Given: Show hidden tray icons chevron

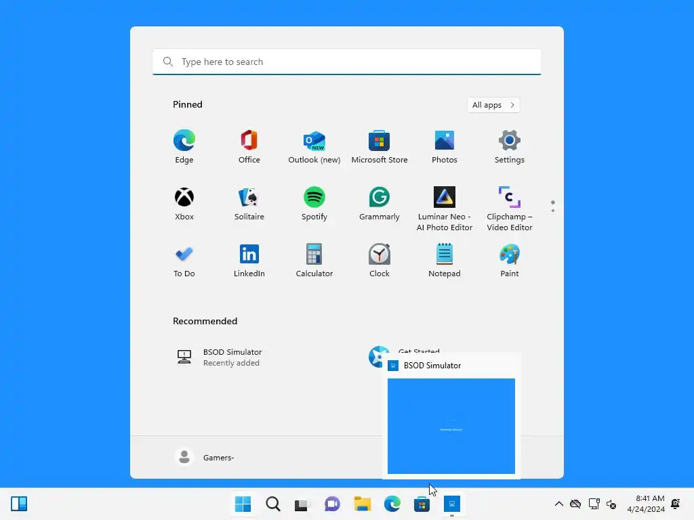Looking at the screenshot, I should click(x=559, y=504).
